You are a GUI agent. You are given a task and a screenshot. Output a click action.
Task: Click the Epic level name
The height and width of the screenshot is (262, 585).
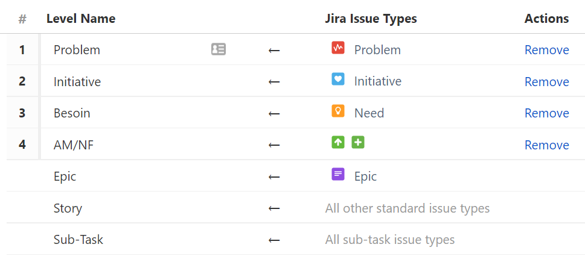click(65, 176)
